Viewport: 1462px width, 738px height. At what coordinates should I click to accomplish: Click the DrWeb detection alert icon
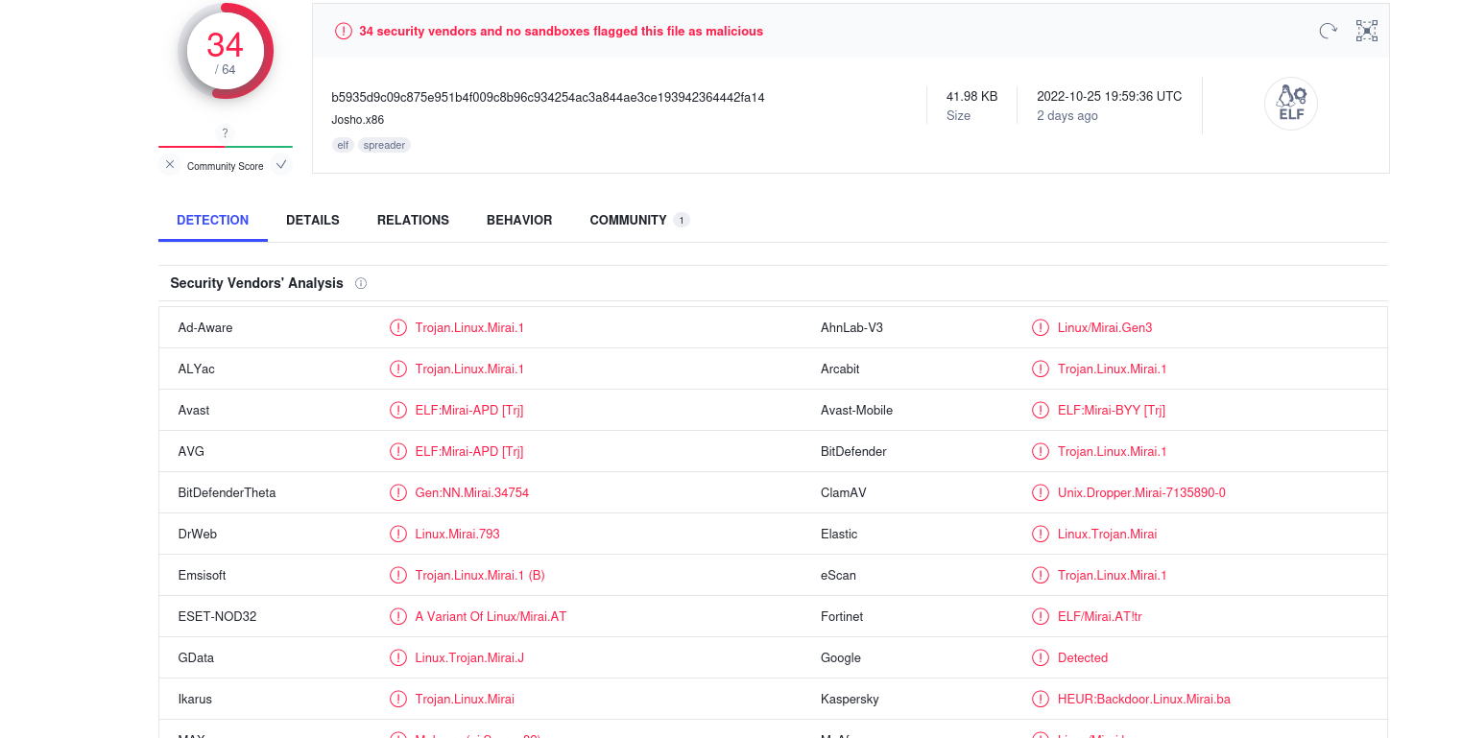398,534
